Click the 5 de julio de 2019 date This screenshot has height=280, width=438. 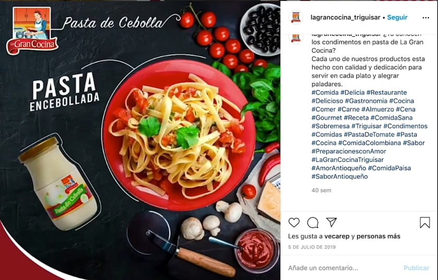(312, 247)
